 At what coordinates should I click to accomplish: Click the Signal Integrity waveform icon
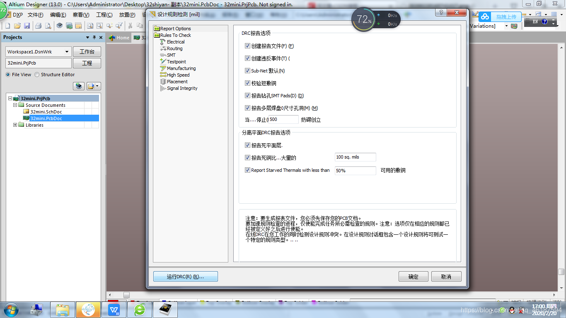click(163, 88)
